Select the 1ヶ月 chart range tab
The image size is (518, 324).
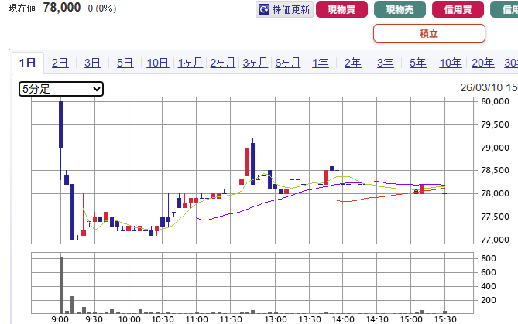pyautogui.click(x=190, y=63)
